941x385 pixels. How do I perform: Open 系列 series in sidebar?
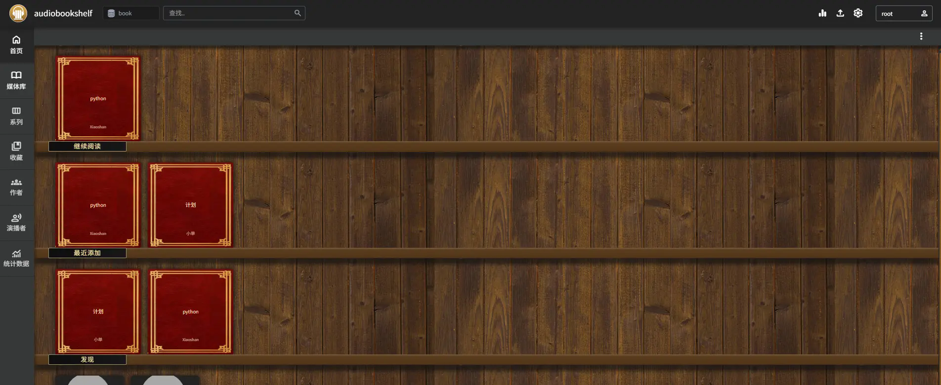click(17, 116)
